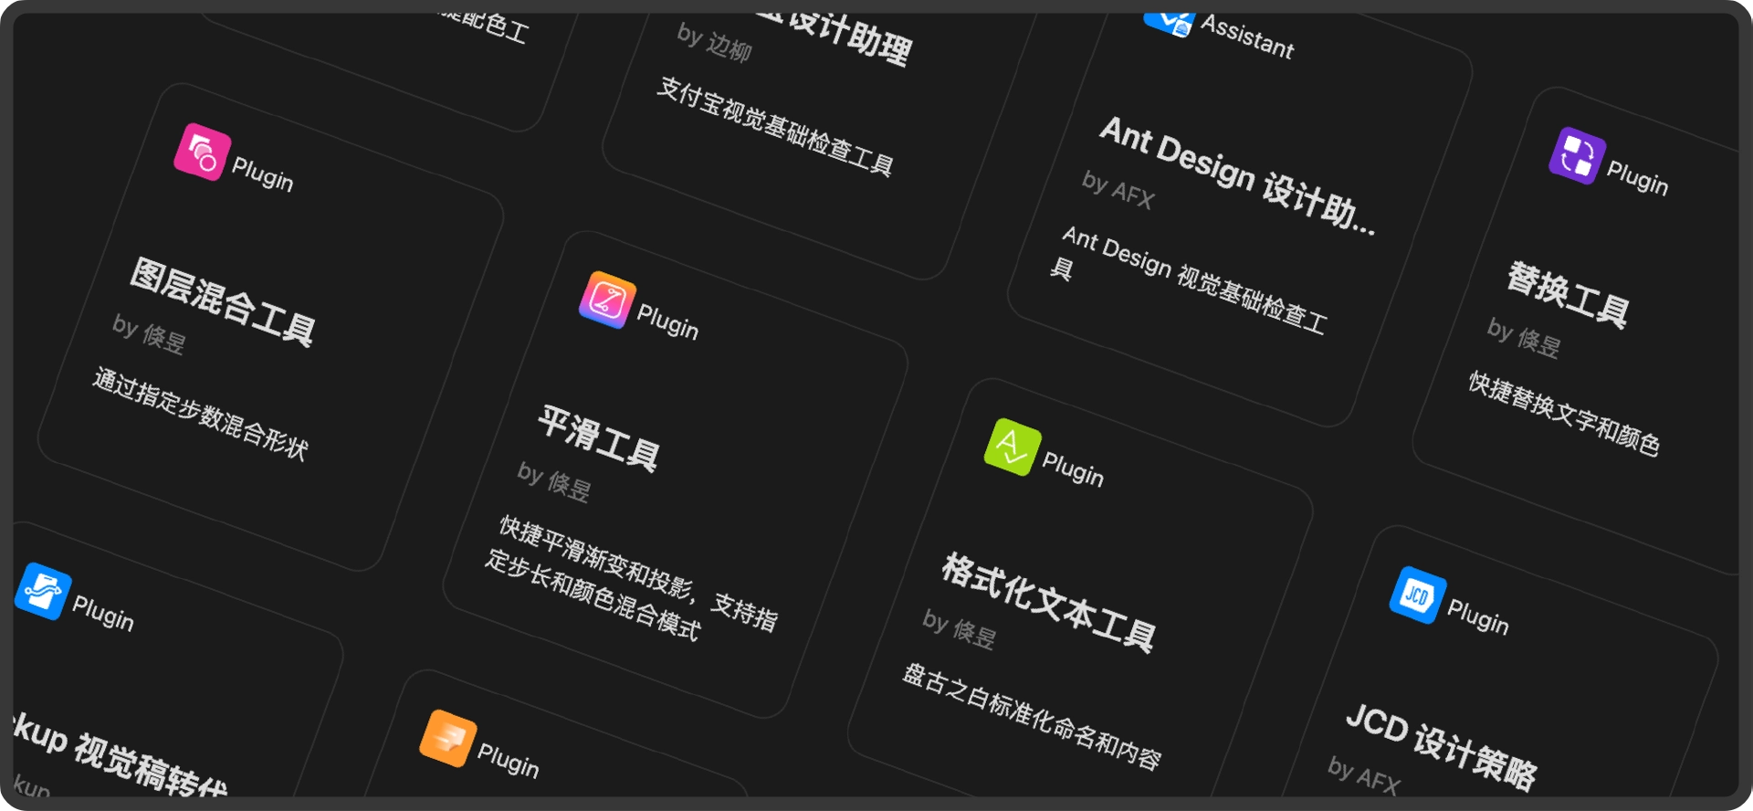The width and height of the screenshot is (1753, 811).
Task: Click description 支付宝视觉基础检查工具
Action: click(x=774, y=126)
